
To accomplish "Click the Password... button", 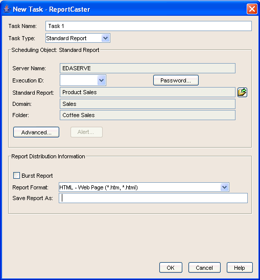I will click(176, 80).
